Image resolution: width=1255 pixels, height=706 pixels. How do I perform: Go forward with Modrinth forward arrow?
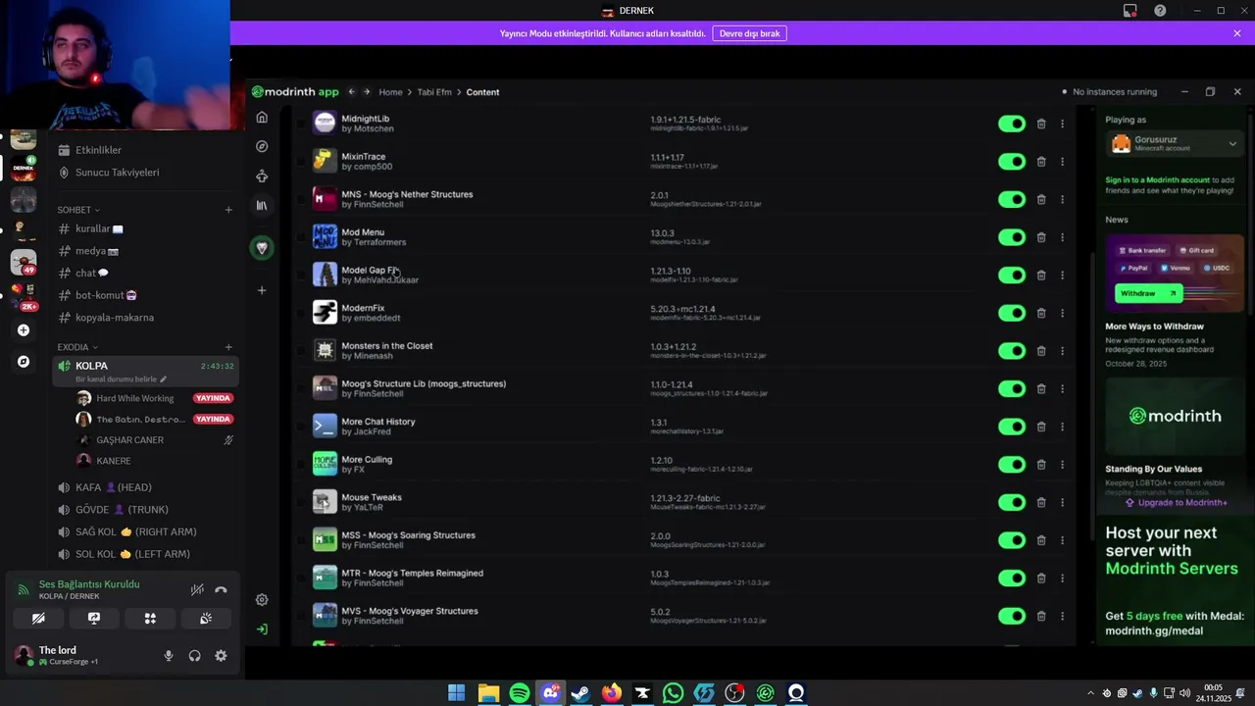tap(367, 92)
